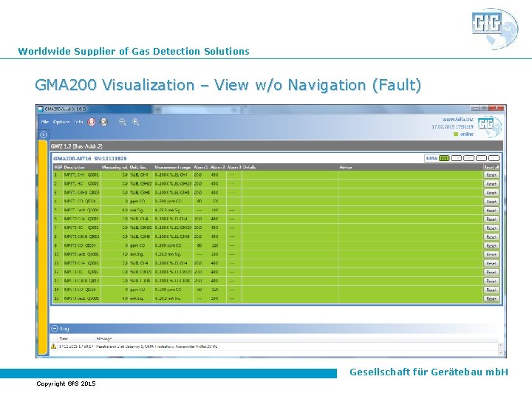This screenshot has height=399, width=532.
Task: Click the GMA200-MT16 SN:12111929 device title
Action: tap(90, 158)
